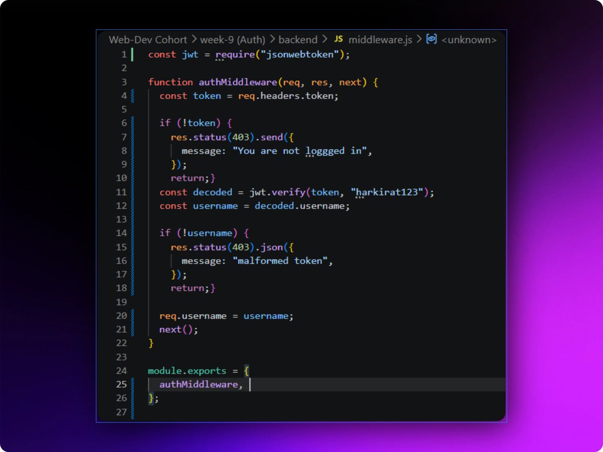Click req.username on line 20
This screenshot has height=452, width=603.
(x=193, y=316)
